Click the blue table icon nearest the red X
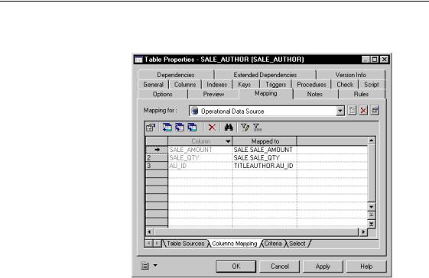The image size is (429, 278). point(192,128)
